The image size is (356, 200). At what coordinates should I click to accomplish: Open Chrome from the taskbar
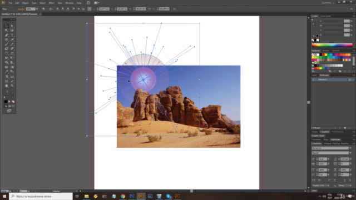pos(123,196)
